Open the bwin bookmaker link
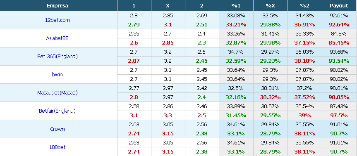Viewport: 357px width, 156px height. tap(57, 74)
